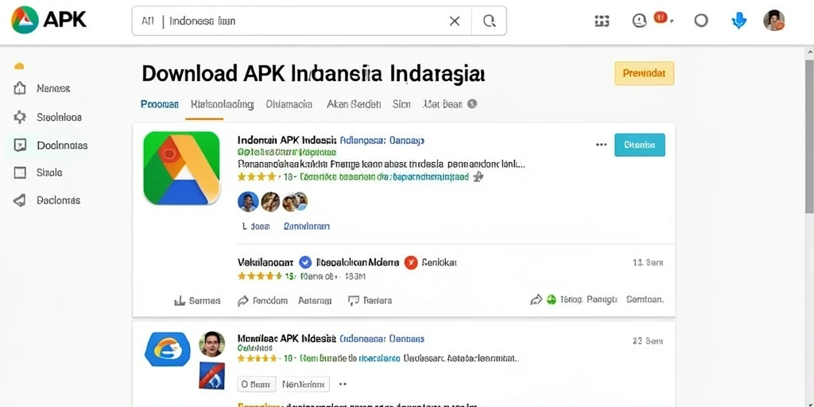
Task: Activate the blue microphone icon
Action: coord(738,21)
